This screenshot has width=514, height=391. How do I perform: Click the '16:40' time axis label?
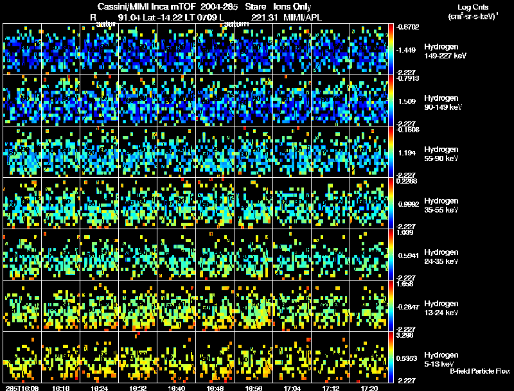point(176,388)
